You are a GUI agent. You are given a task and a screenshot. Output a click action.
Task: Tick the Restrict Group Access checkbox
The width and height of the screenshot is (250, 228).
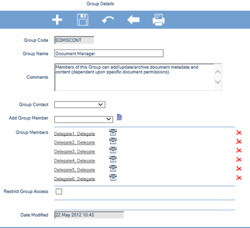(x=59, y=192)
